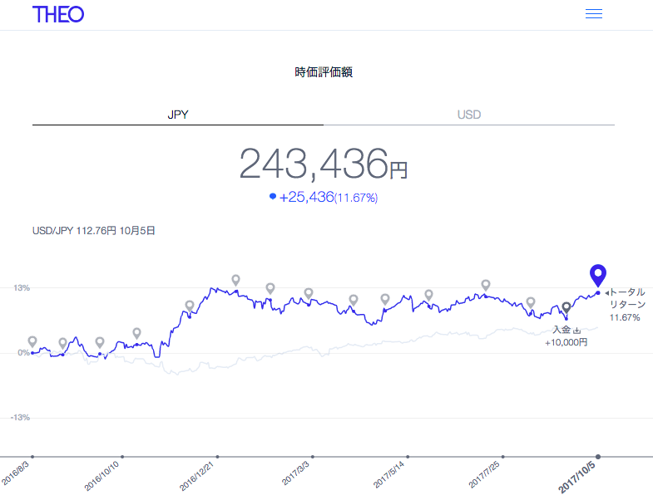This screenshot has height=500, width=653.
Task: Select the first gray pin at the 2016/8/3 start
Action: pos(32,342)
